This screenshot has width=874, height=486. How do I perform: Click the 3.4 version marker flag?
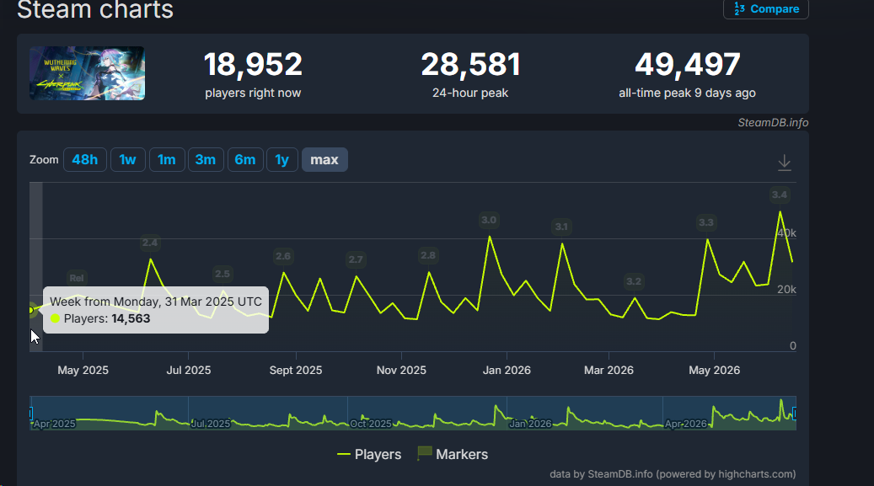tap(780, 195)
